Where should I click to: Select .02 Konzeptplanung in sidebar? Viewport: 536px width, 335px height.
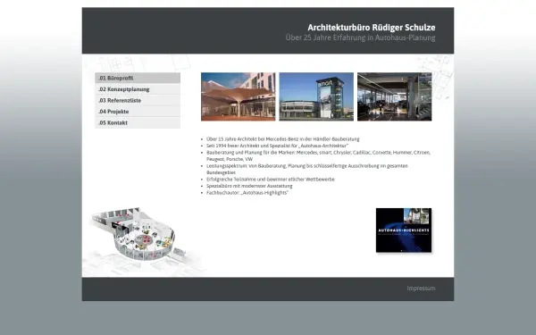[138, 89]
